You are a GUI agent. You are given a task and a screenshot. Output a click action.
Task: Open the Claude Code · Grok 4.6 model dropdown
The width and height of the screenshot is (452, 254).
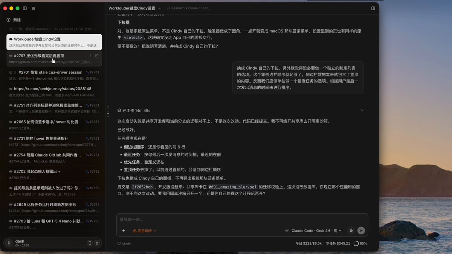click(313, 231)
